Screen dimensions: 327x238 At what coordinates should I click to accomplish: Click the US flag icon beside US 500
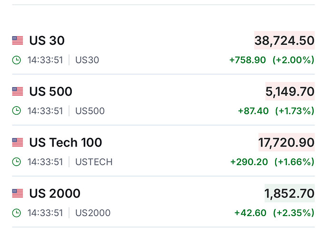18,91
